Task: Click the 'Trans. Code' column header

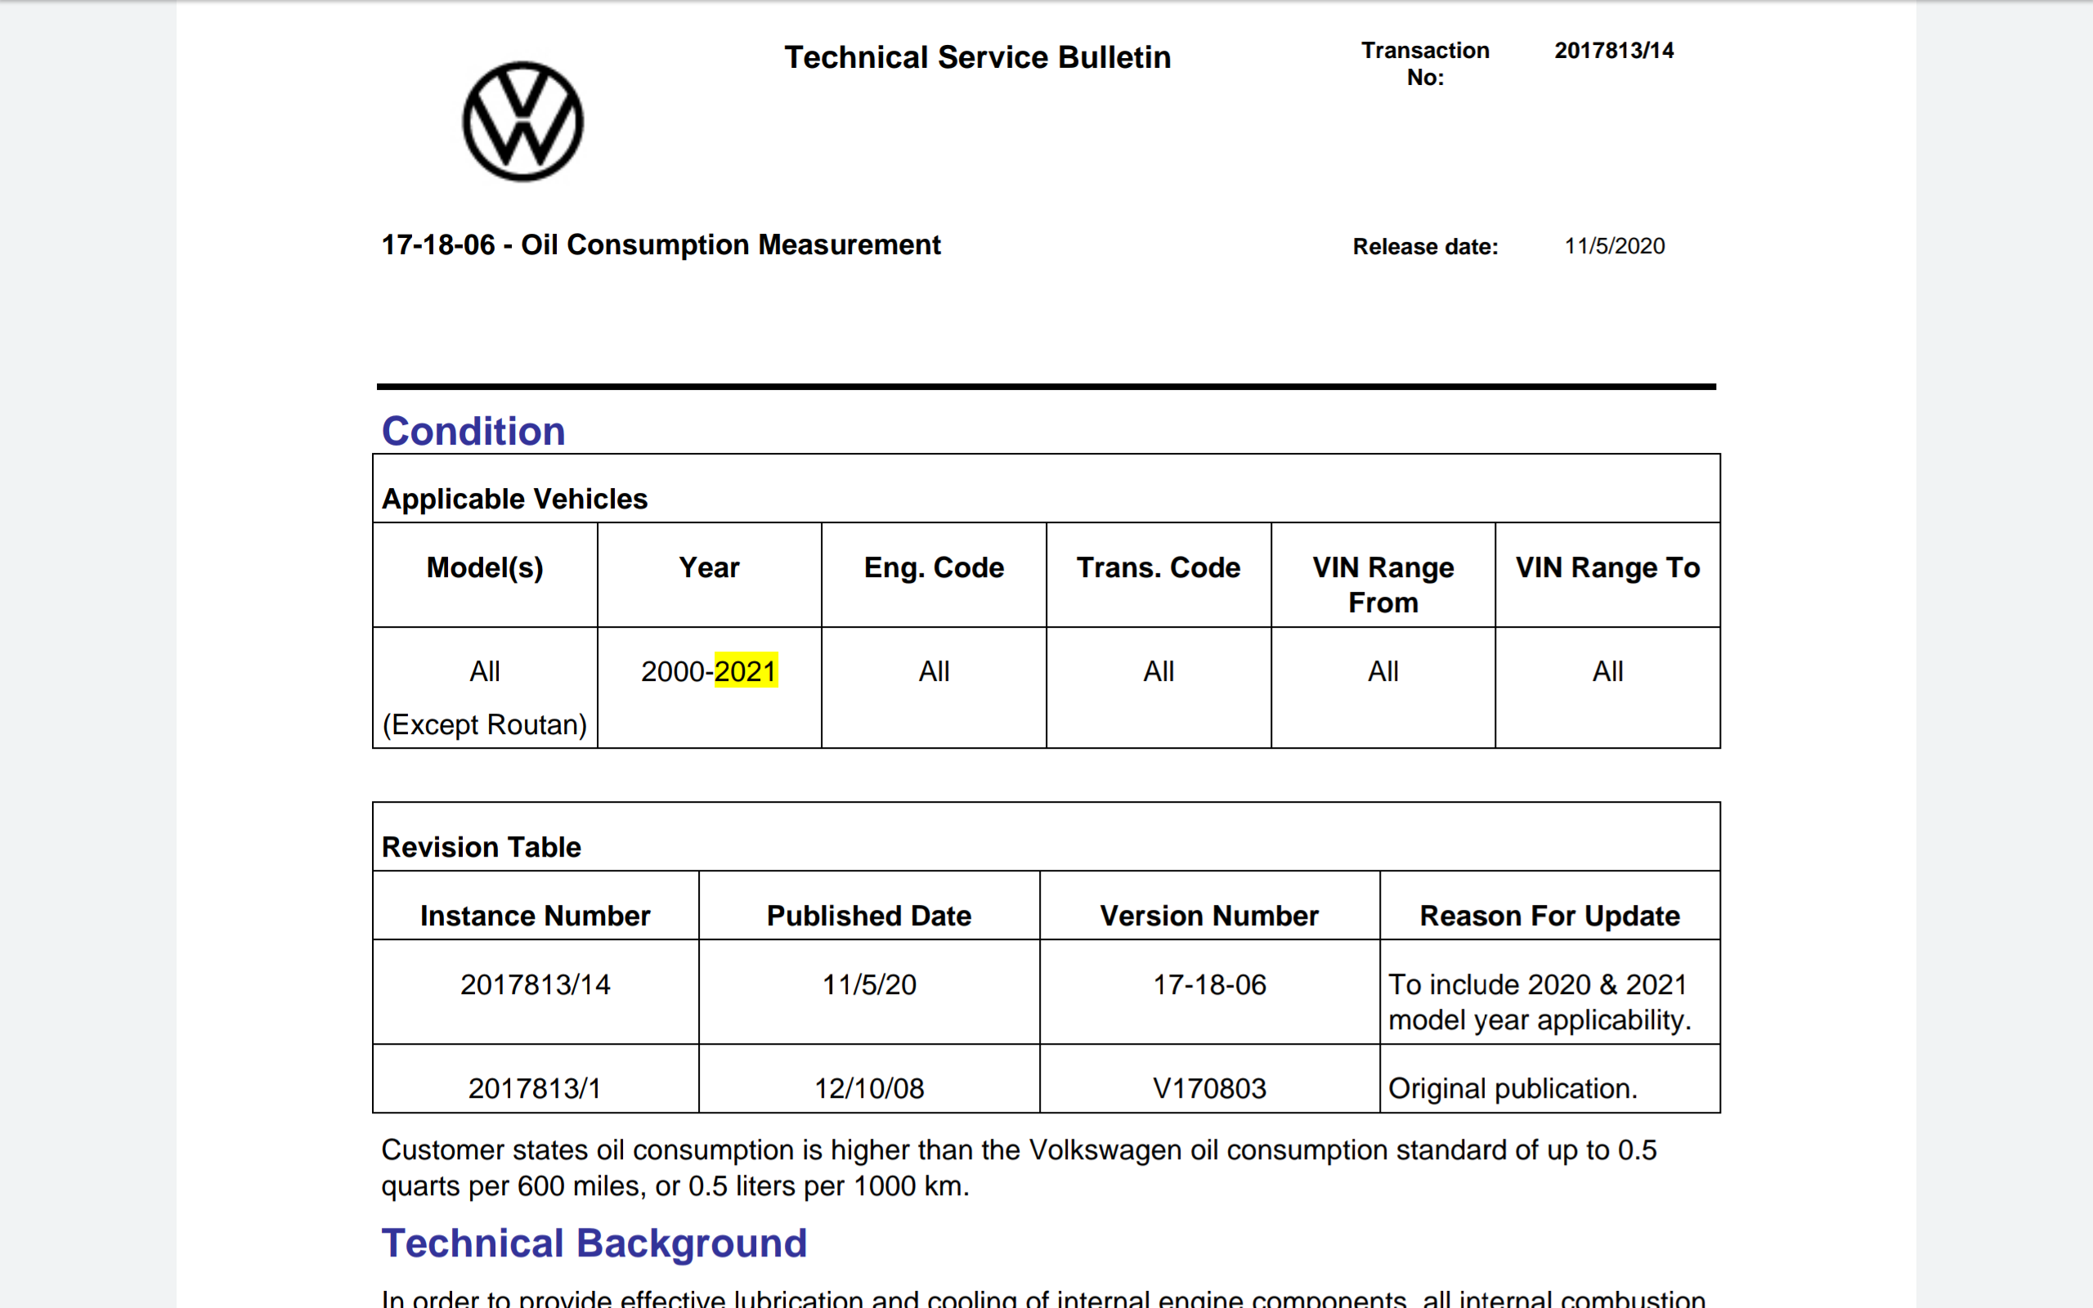Action: pos(1158,567)
